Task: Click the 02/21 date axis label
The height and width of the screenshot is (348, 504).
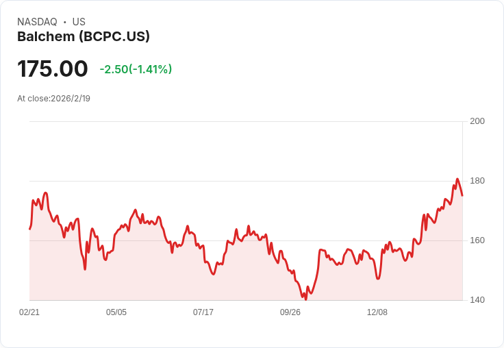Action: (29, 312)
